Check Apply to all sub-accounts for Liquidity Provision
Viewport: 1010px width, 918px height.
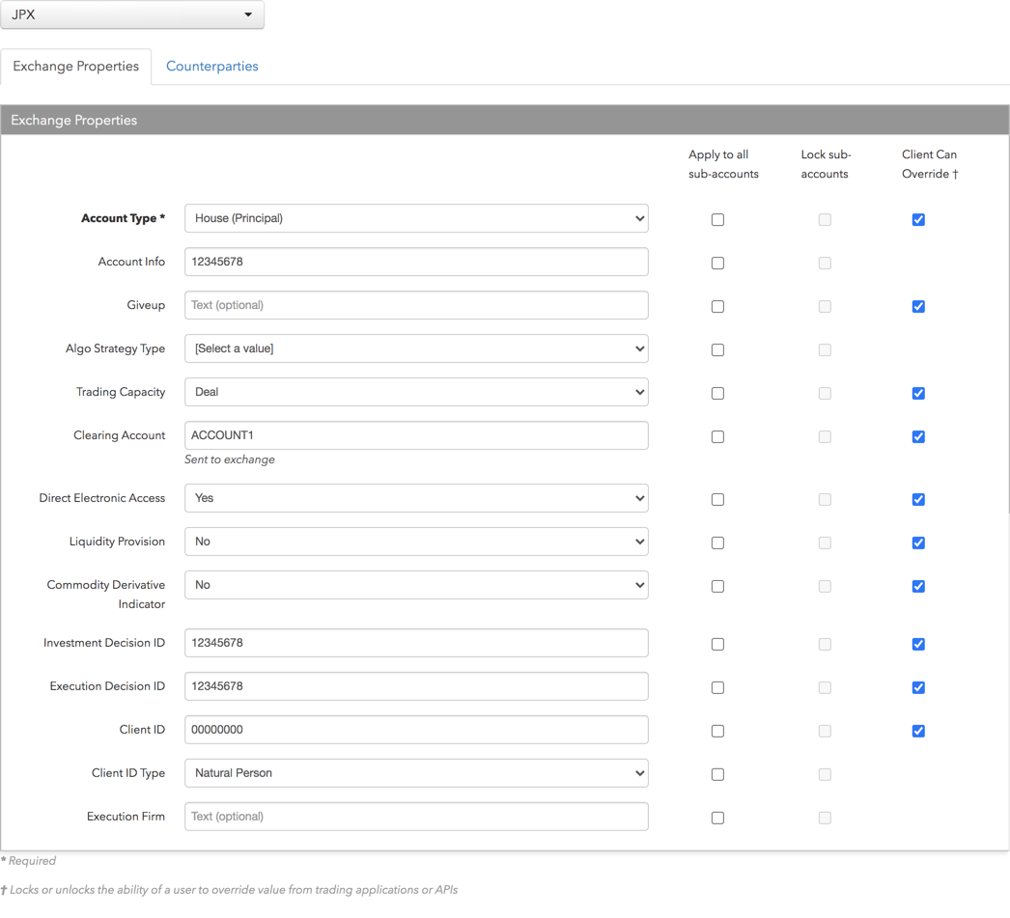[x=717, y=542]
